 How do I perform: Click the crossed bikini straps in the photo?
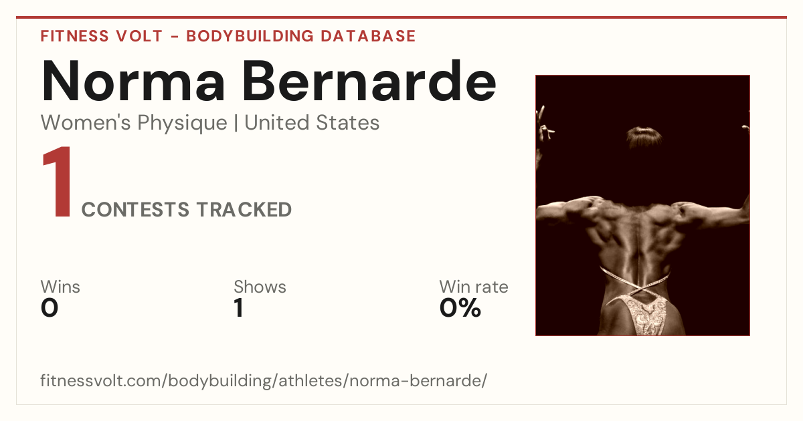click(x=634, y=279)
